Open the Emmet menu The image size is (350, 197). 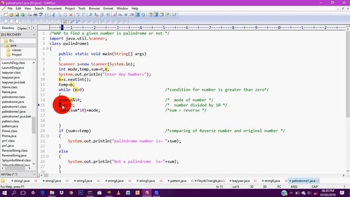108,9
